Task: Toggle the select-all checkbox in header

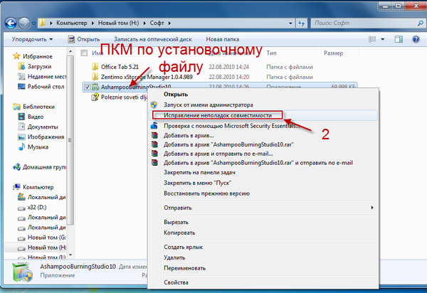Action: 84,53
